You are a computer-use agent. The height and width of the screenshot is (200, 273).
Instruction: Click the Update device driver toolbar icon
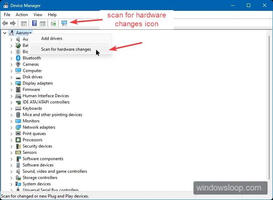coord(53,23)
